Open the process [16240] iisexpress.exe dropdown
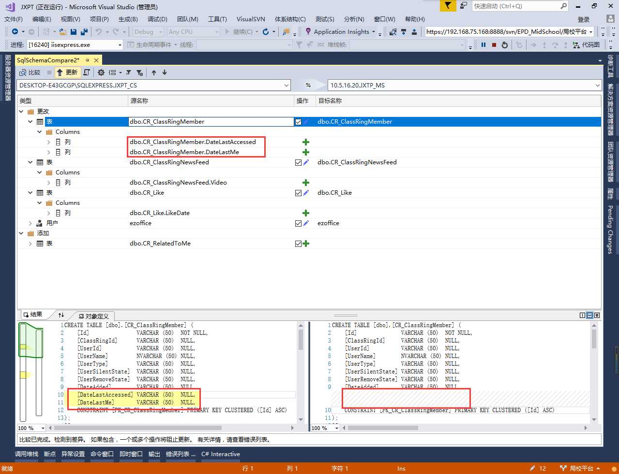Viewport: 619px width, 474px height. tap(120, 44)
